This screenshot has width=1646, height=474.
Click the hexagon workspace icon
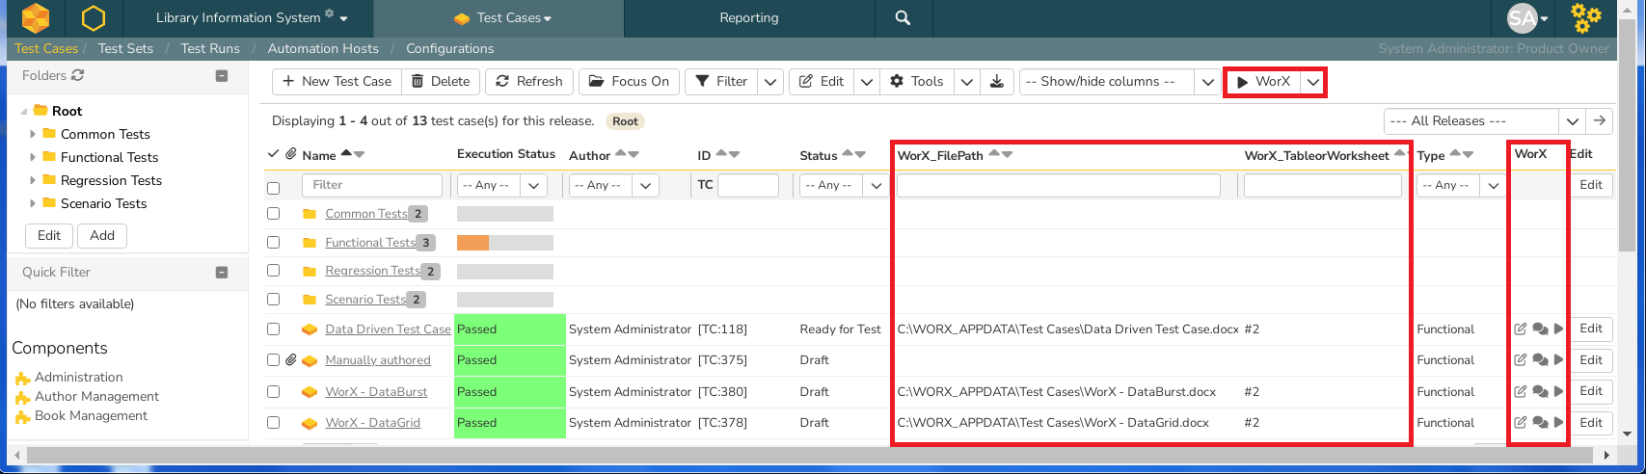(94, 17)
